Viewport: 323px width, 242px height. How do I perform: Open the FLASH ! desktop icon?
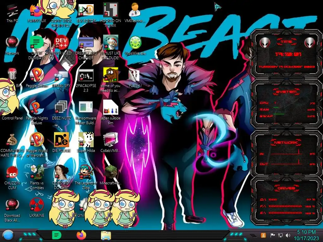[135, 78]
